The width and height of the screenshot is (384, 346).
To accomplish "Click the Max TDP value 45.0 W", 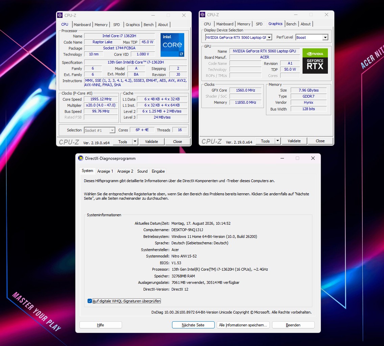I will click(147, 42).
